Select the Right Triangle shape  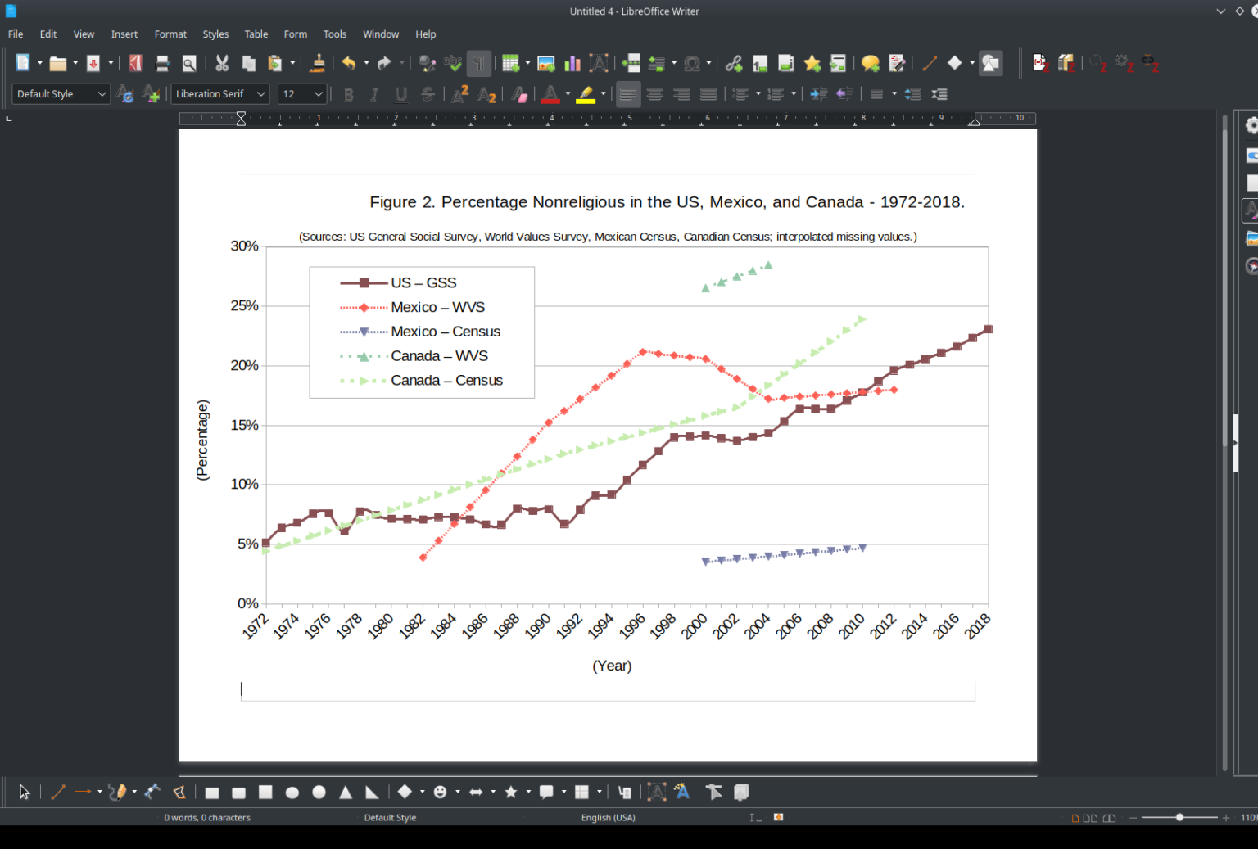(372, 792)
